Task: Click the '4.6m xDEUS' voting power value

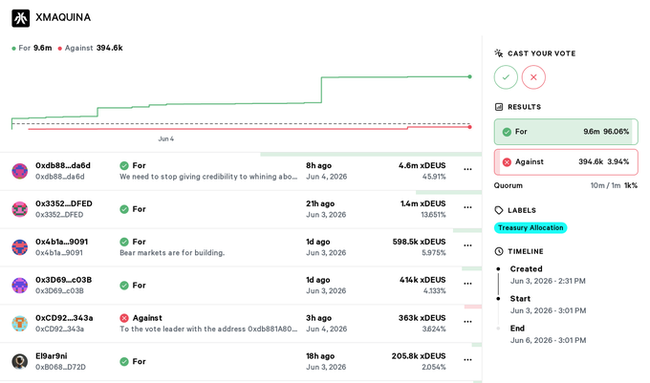Action: point(422,165)
